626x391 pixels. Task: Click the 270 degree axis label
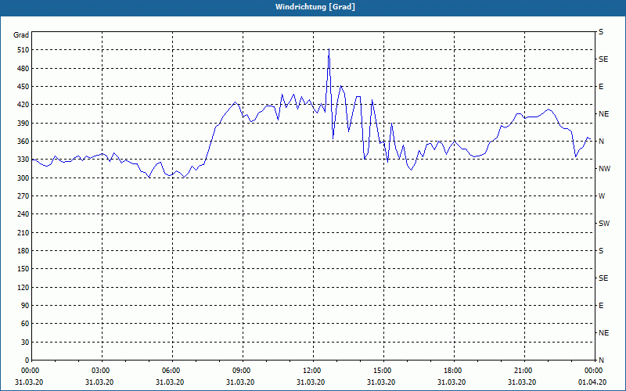[23, 196]
